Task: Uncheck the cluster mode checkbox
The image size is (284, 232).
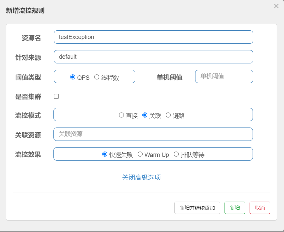Action: click(x=56, y=96)
